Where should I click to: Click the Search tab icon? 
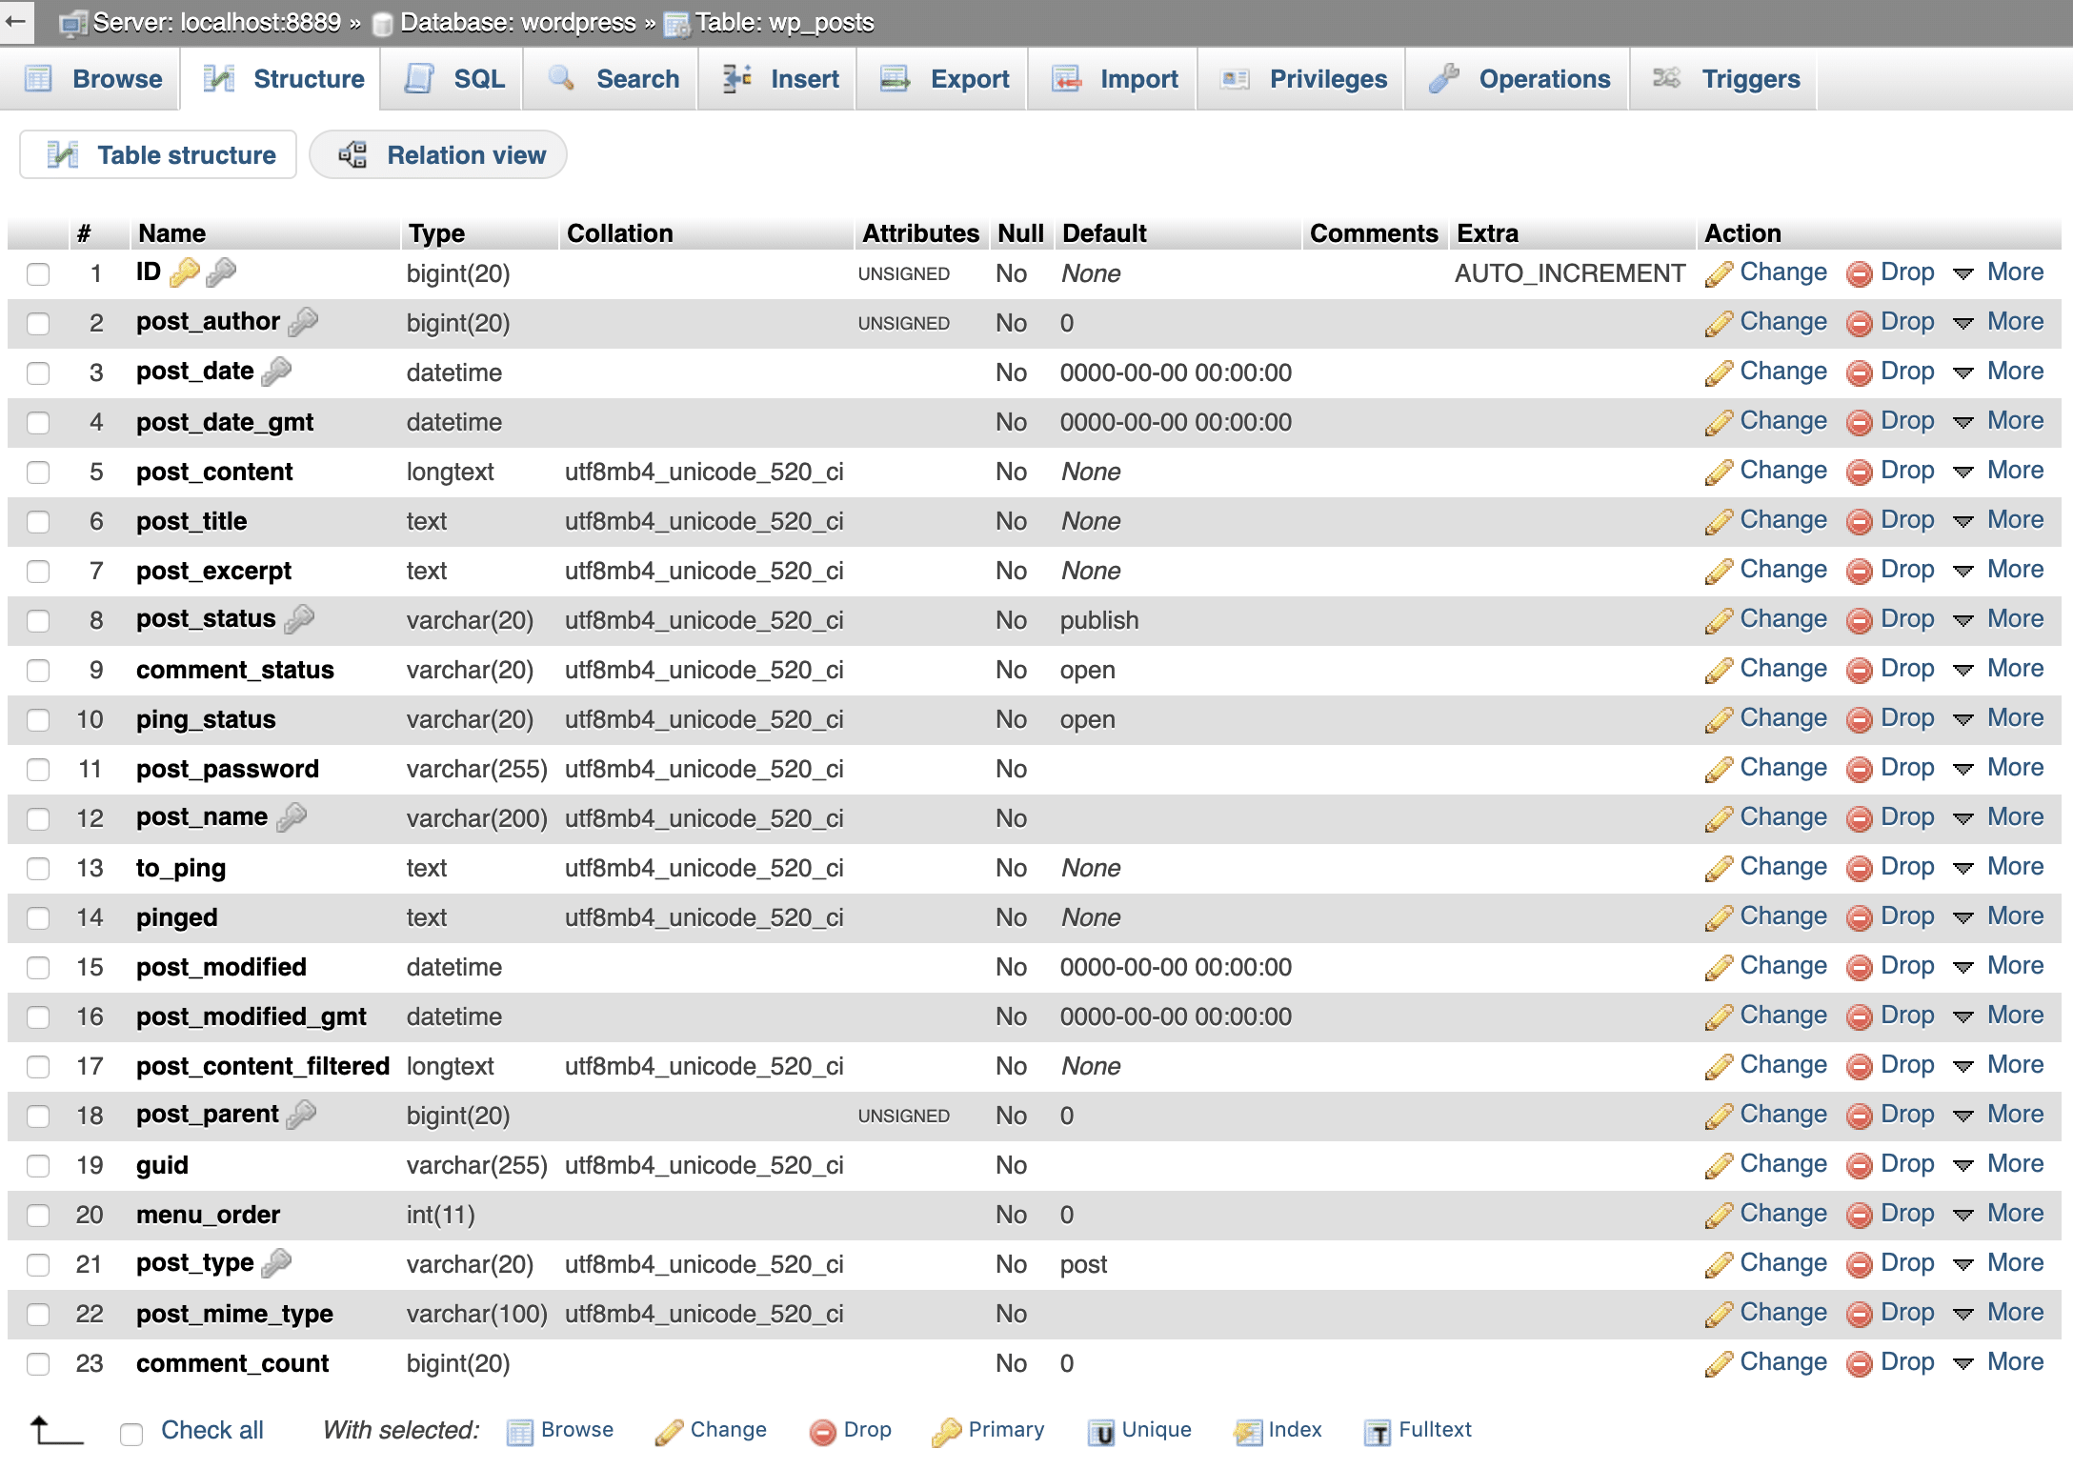tap(563, 78)
